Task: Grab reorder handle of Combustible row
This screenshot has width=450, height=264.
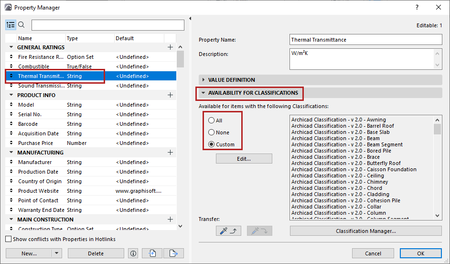Action: [11, 66]
